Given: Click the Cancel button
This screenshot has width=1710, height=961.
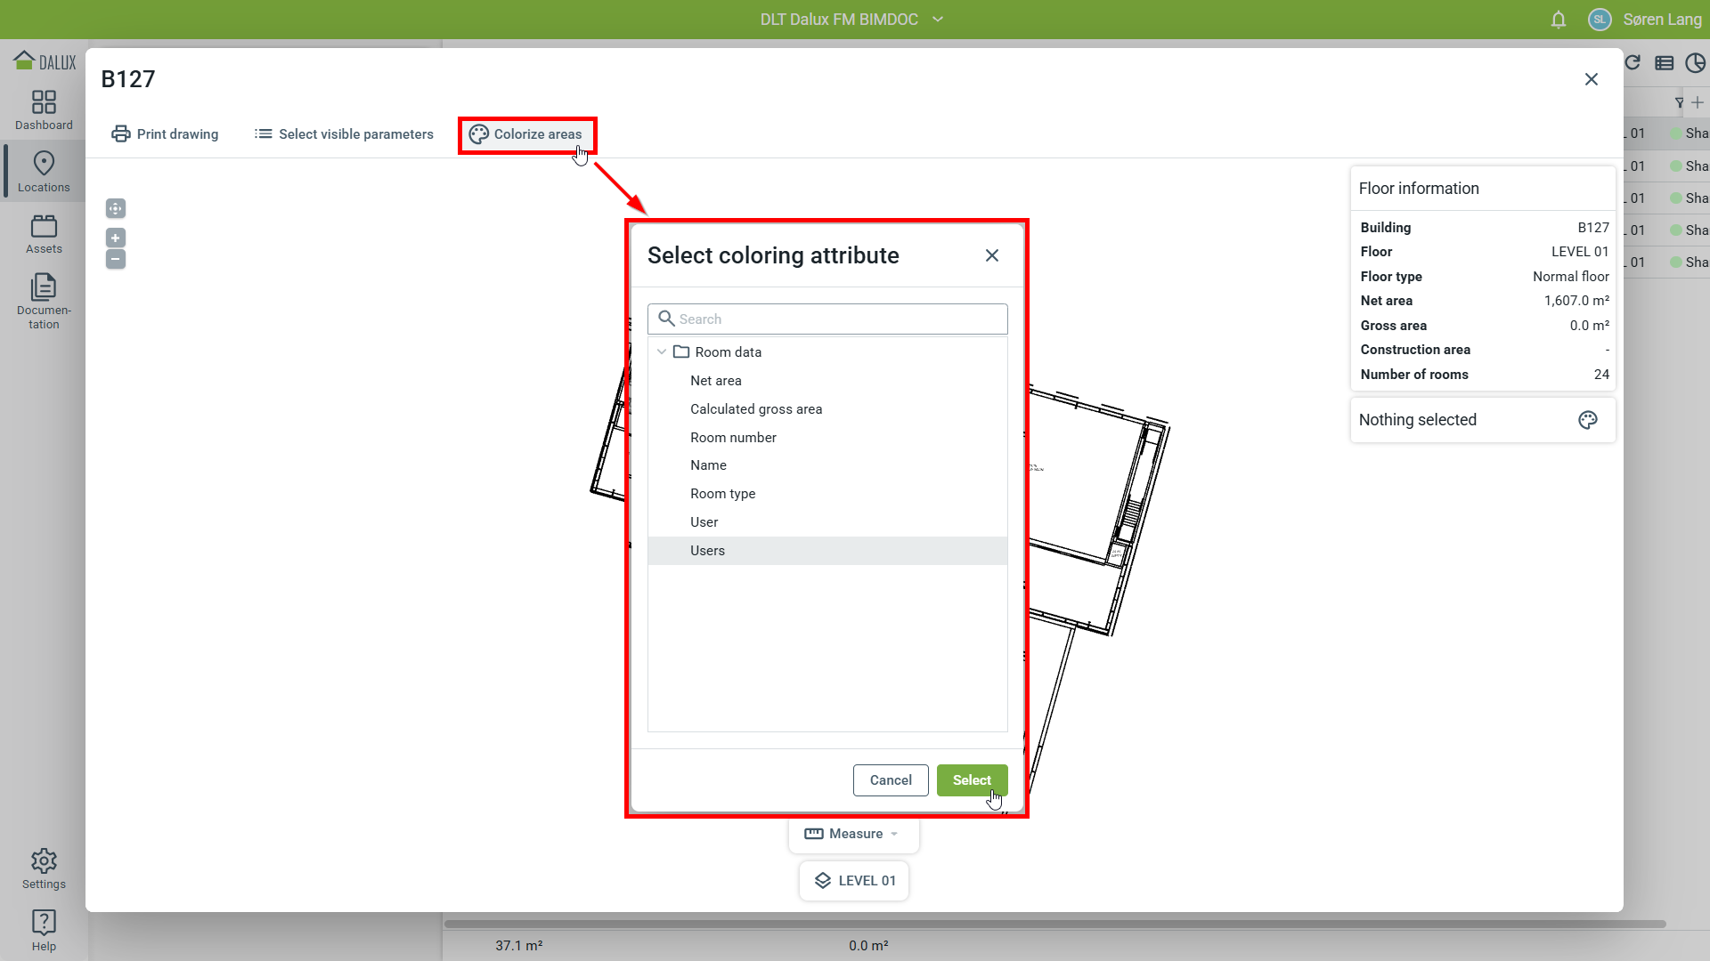Looking at the screenshot, I should (x=891, y=780).
